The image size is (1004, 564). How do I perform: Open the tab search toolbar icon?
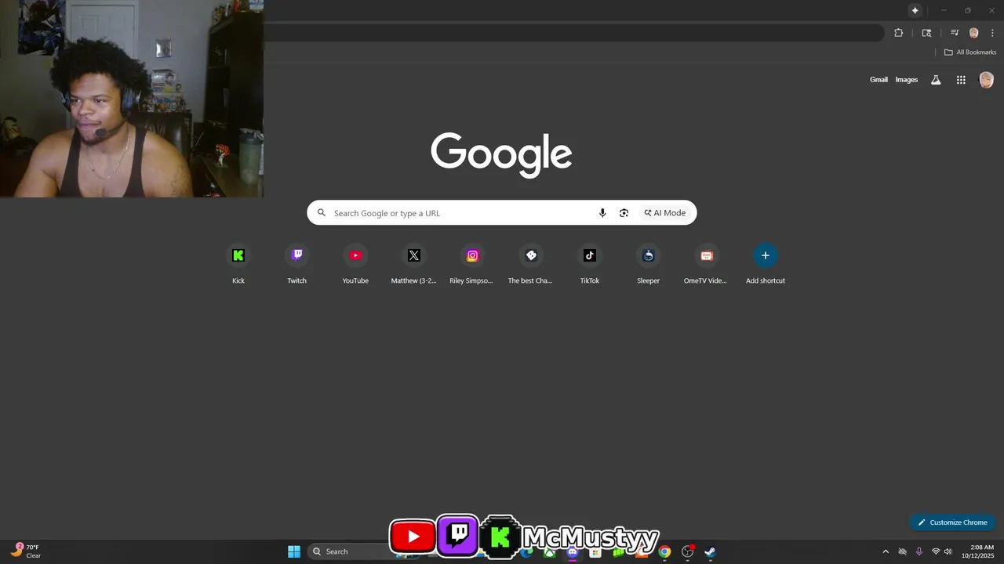click(926, 33)
